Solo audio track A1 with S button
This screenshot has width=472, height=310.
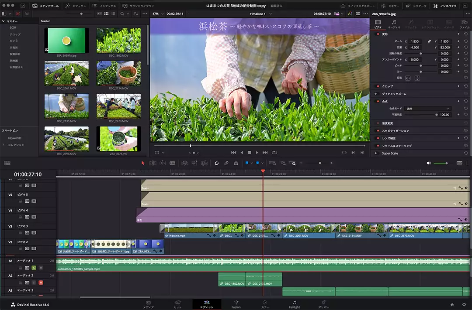click(x=34, y=267)
